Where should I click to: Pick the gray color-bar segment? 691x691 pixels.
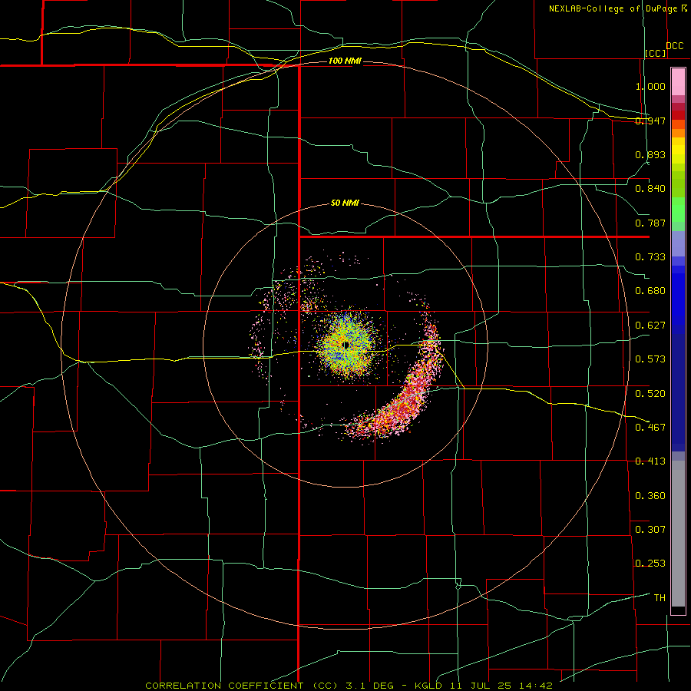pyautogui.click(x=678, y=534)
